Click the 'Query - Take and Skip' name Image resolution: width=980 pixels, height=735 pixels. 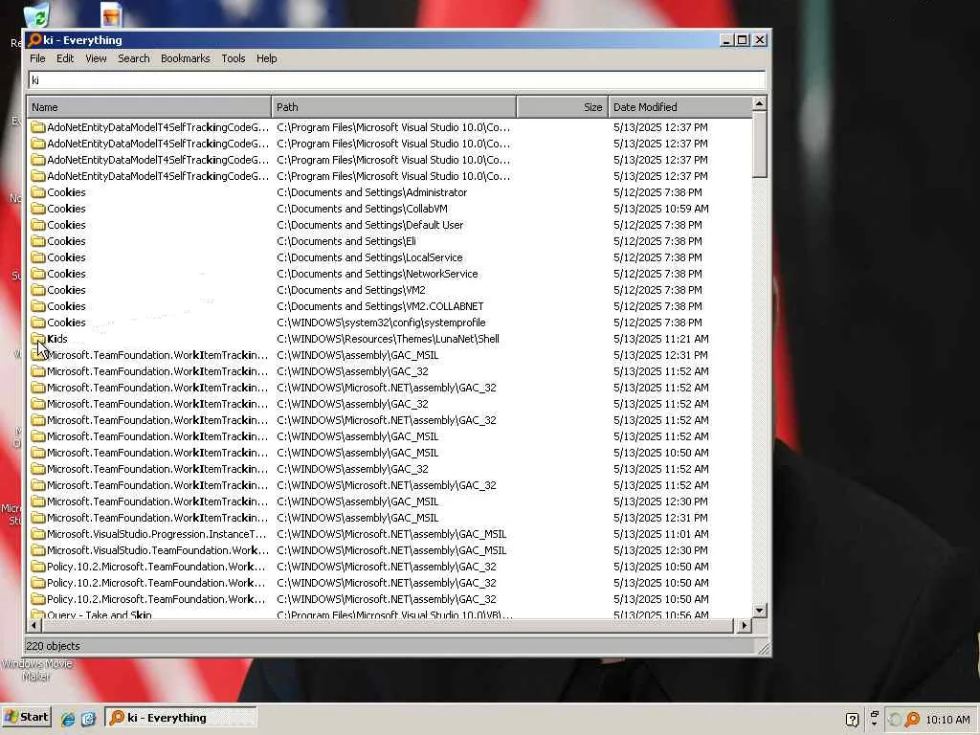(x=100, y=614)
